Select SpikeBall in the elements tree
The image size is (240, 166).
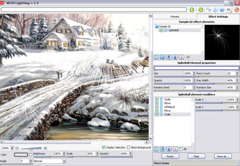click(174, 30)
